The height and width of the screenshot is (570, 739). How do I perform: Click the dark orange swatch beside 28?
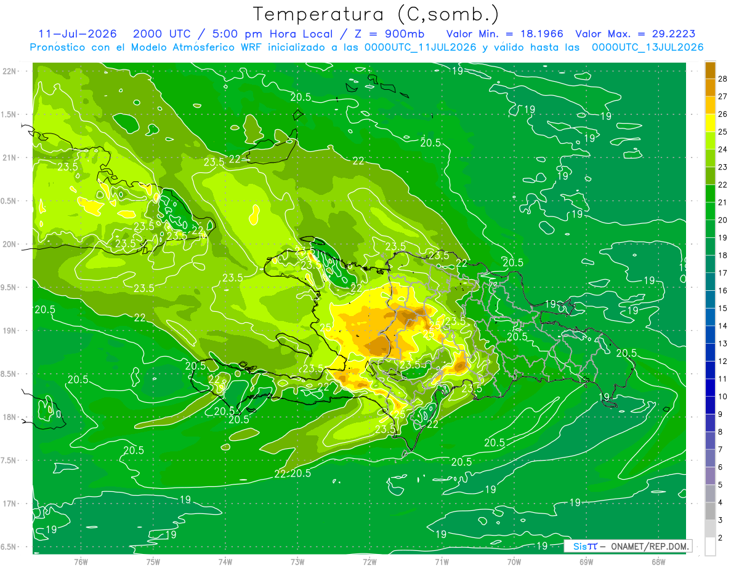pyautogui.click(x=710, y=71)
